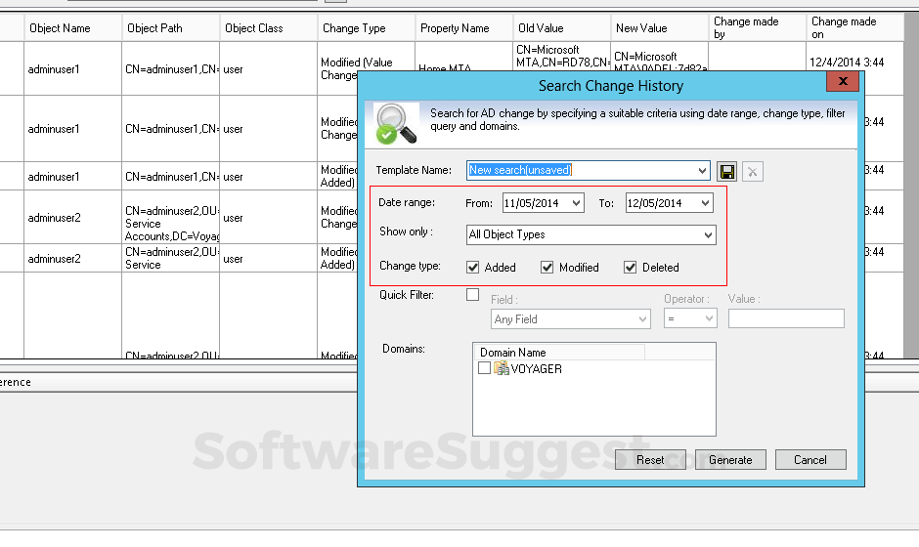
Task: Expand the Show only object types dropdown
Action: pyautogui.click(x=708, y=234)
